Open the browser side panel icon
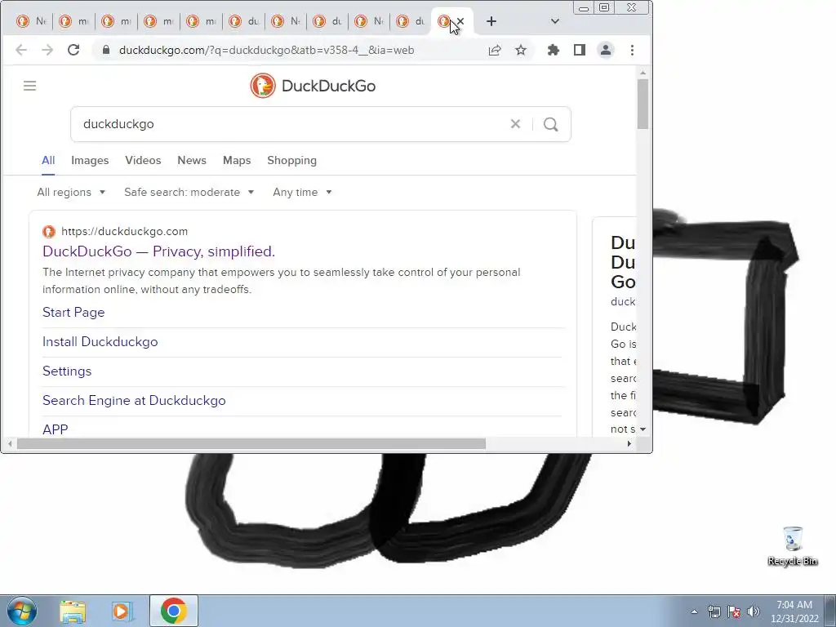 [x=580, y=50]
